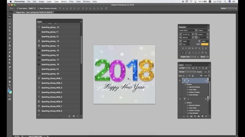The height and width of the screenshot is (137, 245).
Task: Open Auto-Select Layer dropdown
Action: (32, 8)
